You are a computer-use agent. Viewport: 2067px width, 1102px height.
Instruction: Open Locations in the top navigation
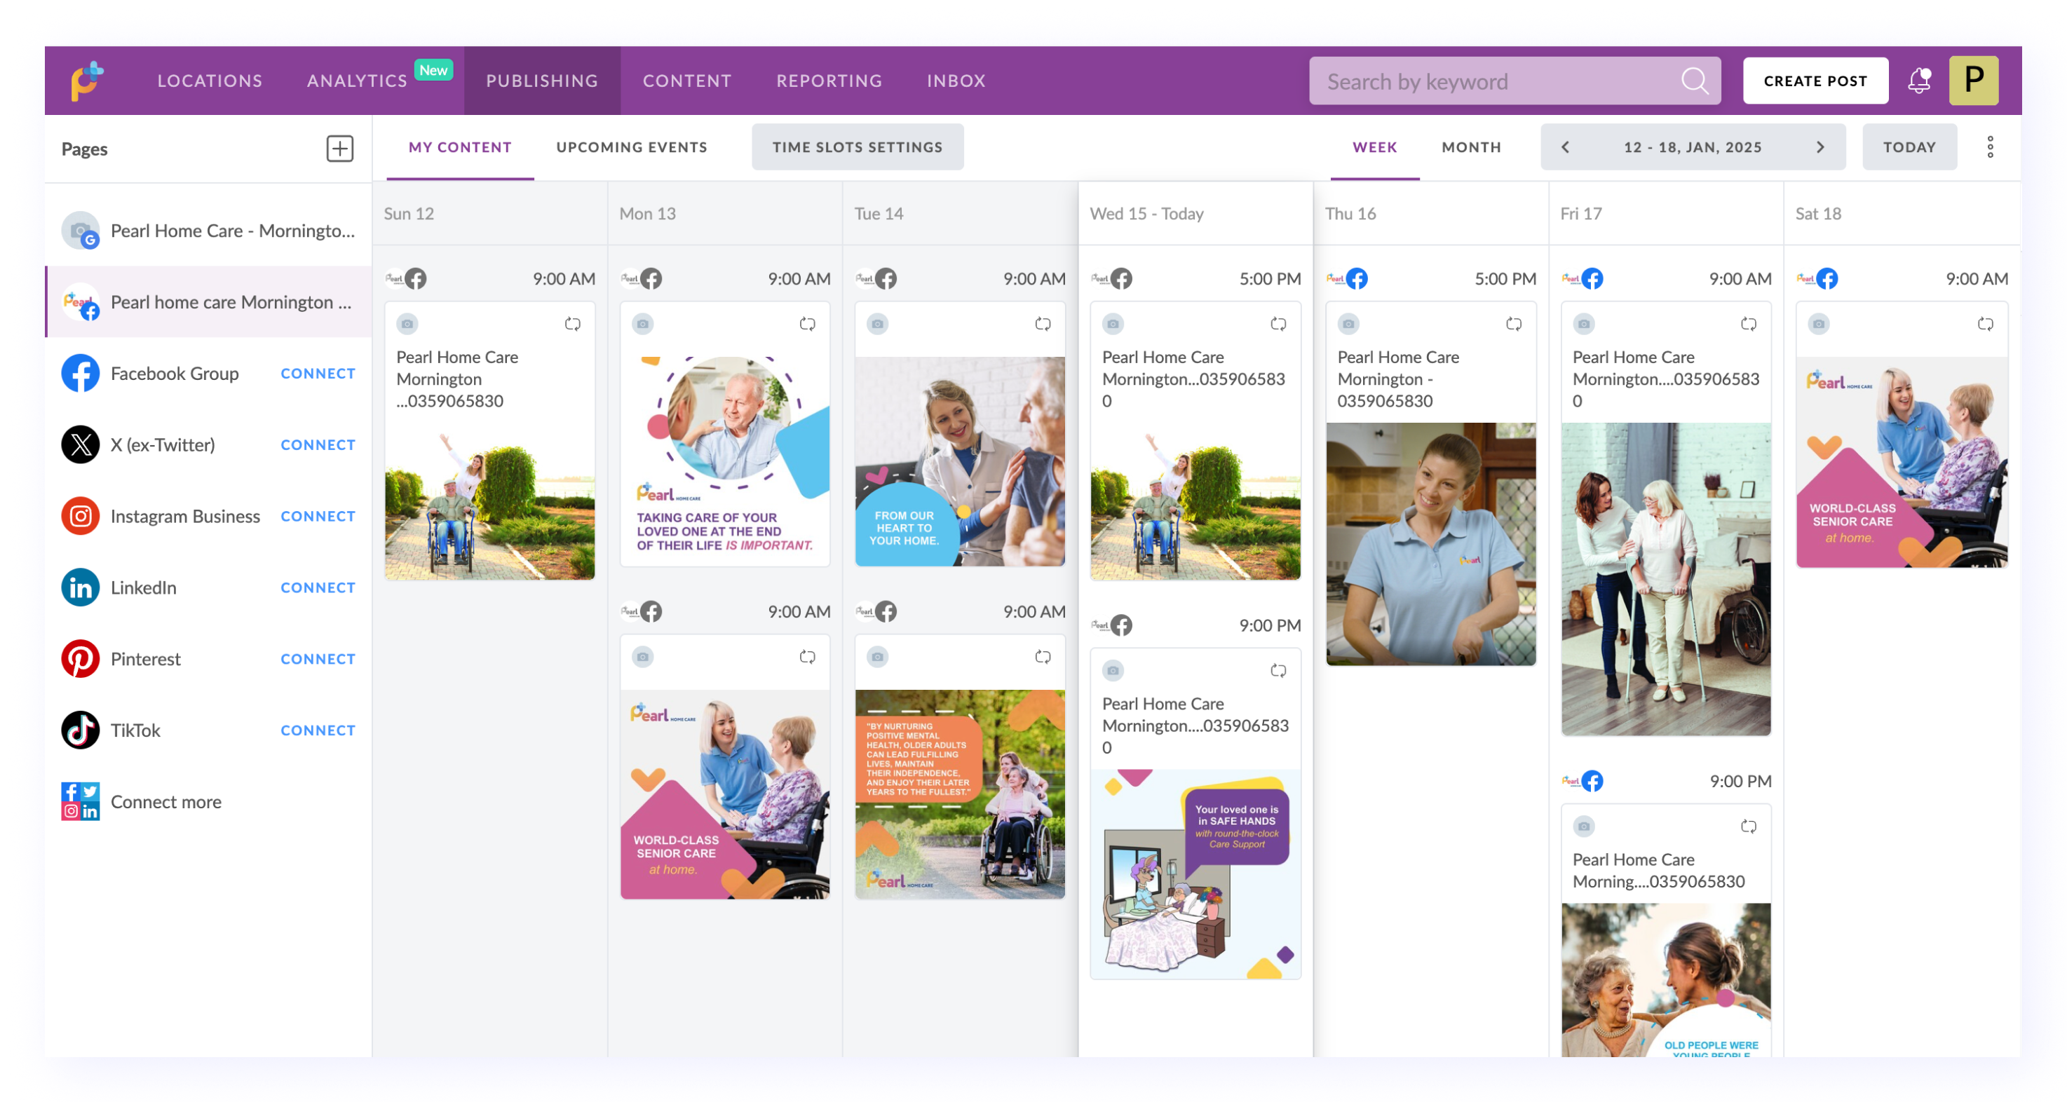[210, 80]
